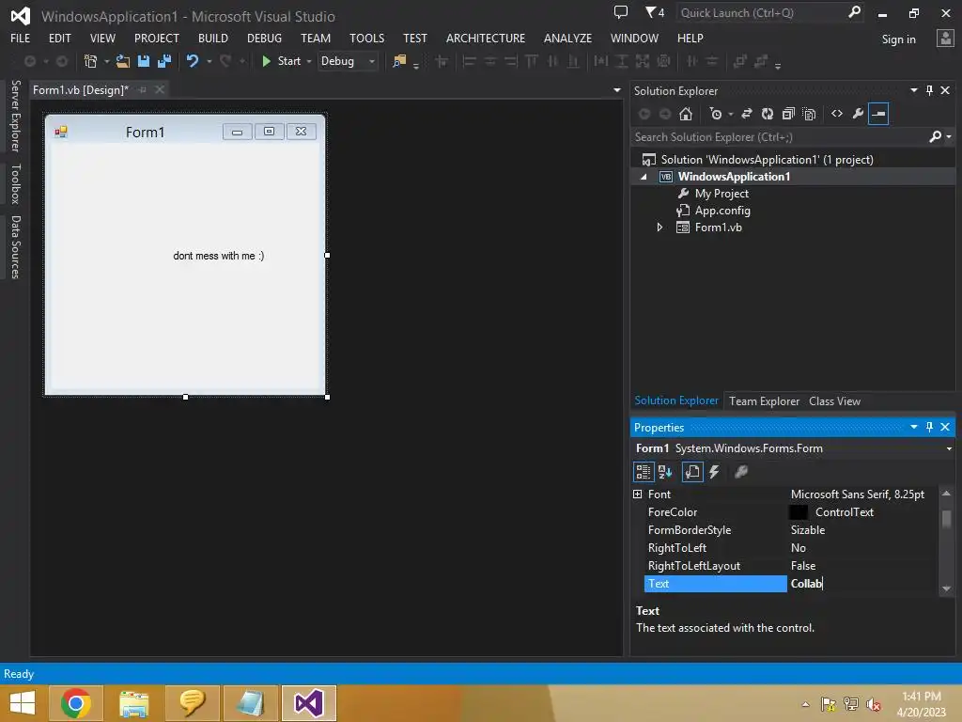The image size is (962, 722).
Task: Sort properties alphabetically
Action: [x=665, y=472]
